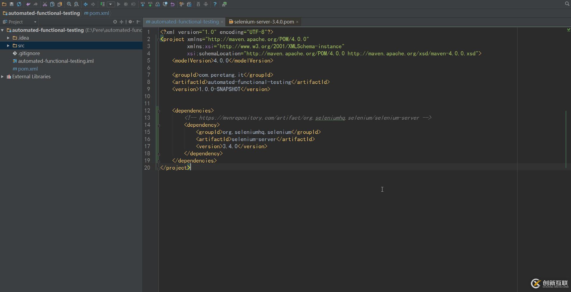The width and height of the screenshot is (571, 292).
Task: Click the green change marker on the editor's right stripe
Action: point(566,139)
